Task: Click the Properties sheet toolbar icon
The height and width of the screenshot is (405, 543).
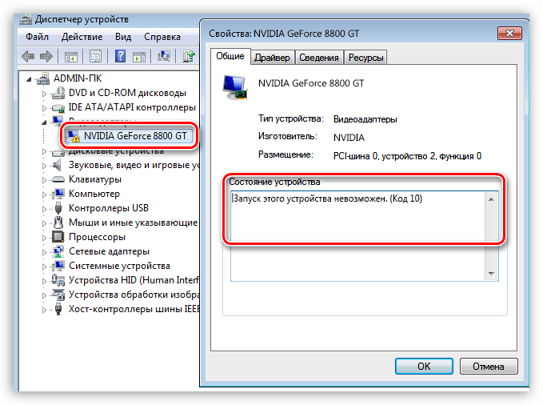Action: (95, 56)
